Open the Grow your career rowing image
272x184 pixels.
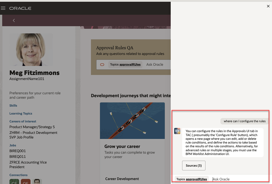coord(132,121)
